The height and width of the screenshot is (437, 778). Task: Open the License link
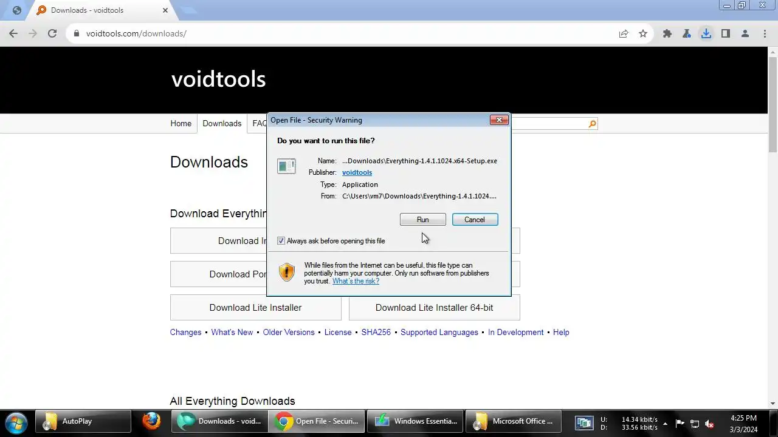click(338, 332)
